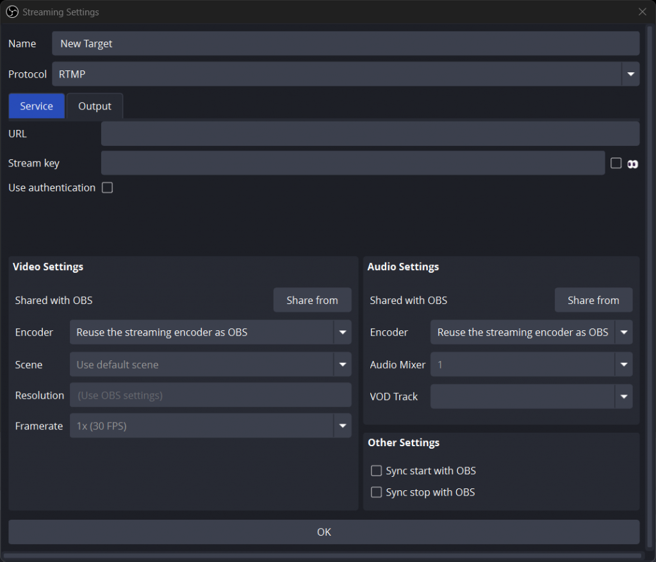
Task: Switch to the Output tab
Action: coord(95,106)
